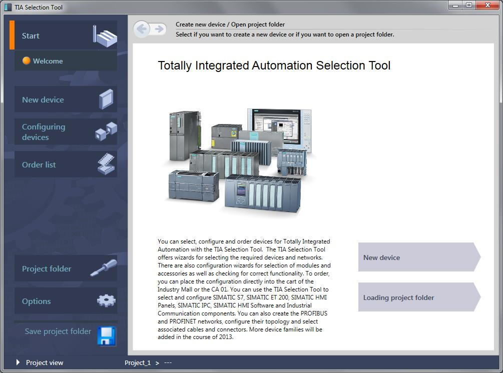
Task: Open New device label in the sidebar
Action: [43, 99]
